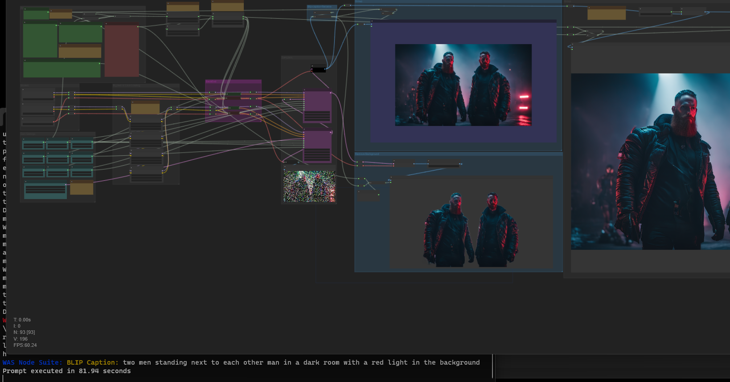Click the 'BLIP Caption:' label in the terminal

tap(93, 363)
